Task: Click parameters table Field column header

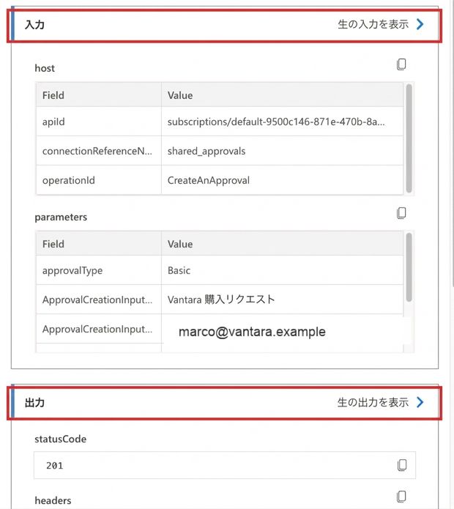Action: [99, 244]
